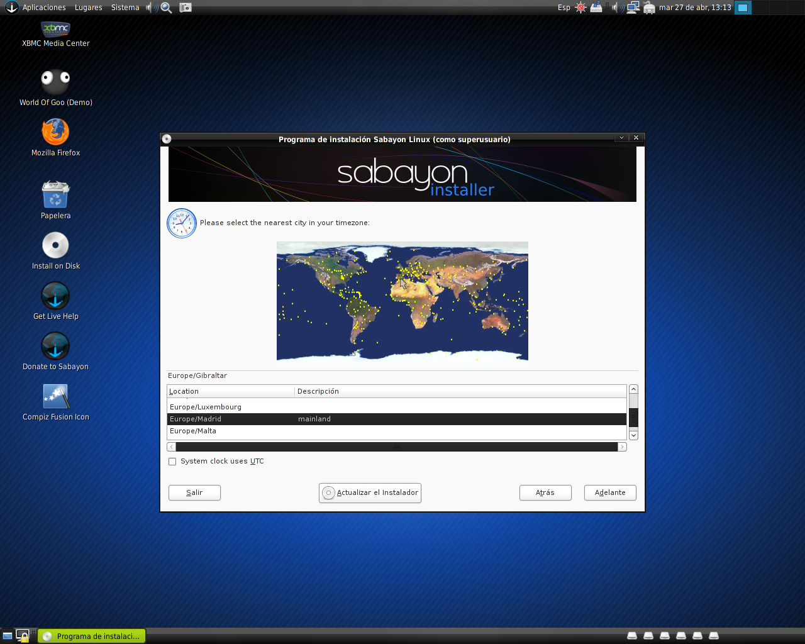Open the tray volume control near the clock

[x=618, y=8]
